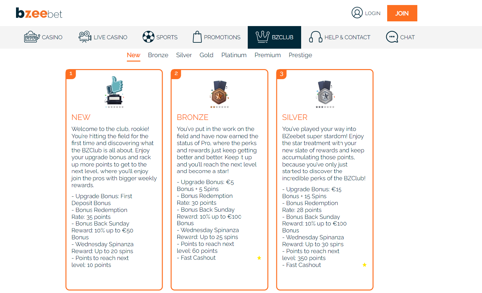
Task: Click the orange JOIN button
Action: pyautogui.click(x=402, y=13)
